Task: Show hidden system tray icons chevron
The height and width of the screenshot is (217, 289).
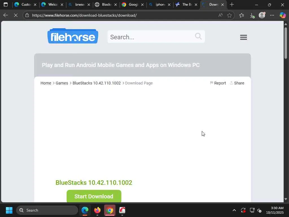Action: [x=234, y=210]
